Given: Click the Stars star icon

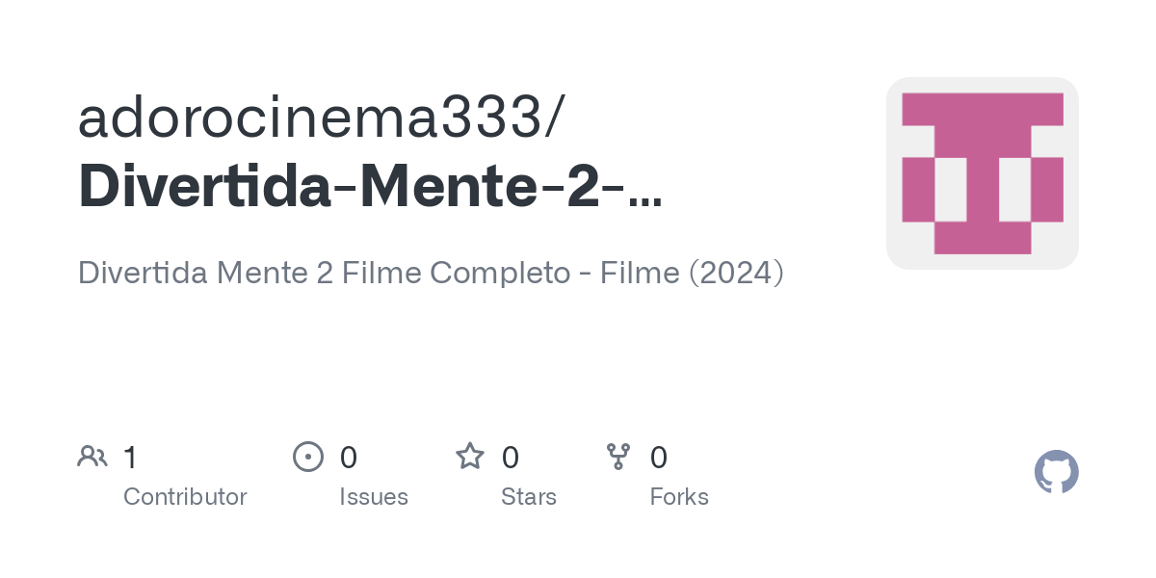Looking at the screenshot, I should [470, 457].
